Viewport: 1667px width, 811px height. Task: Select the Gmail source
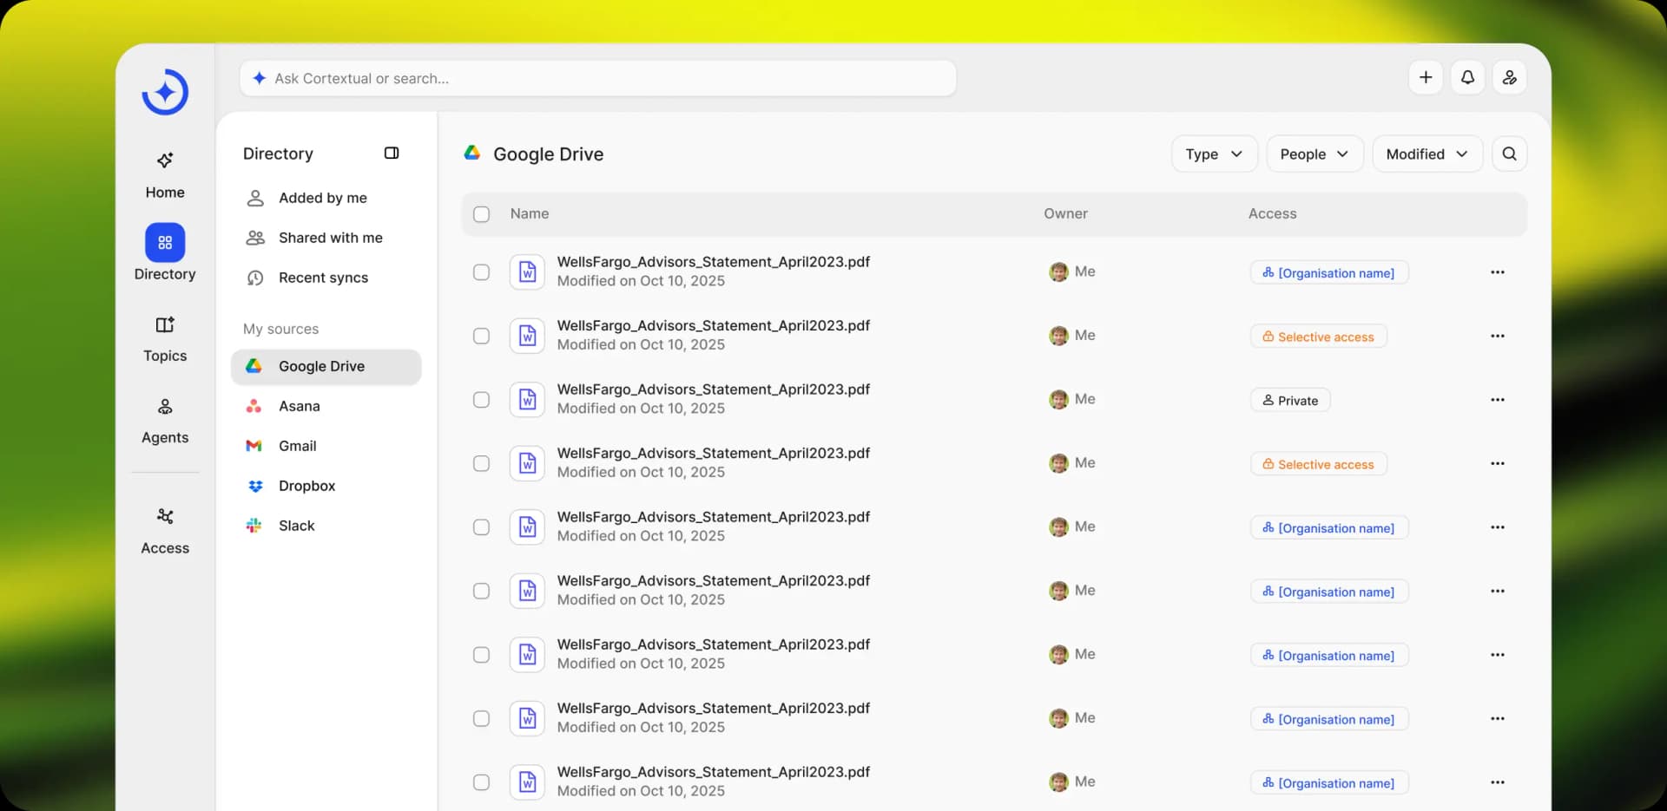click(x=326, y=446)
